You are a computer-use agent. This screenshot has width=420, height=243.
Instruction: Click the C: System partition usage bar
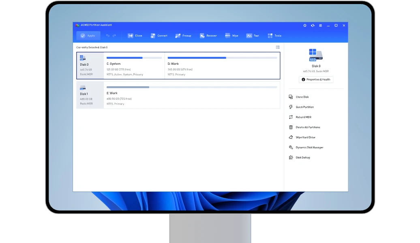point(134,58)
